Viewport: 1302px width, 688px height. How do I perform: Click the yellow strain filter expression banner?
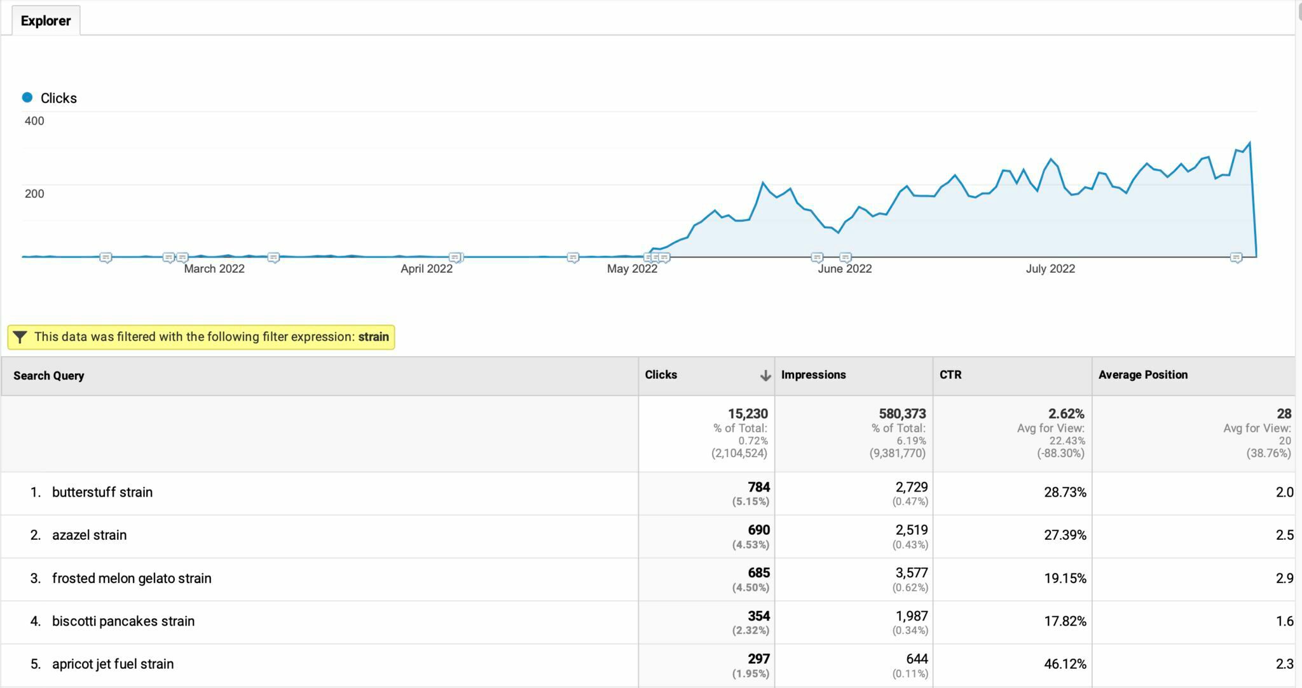click(201, 337)
